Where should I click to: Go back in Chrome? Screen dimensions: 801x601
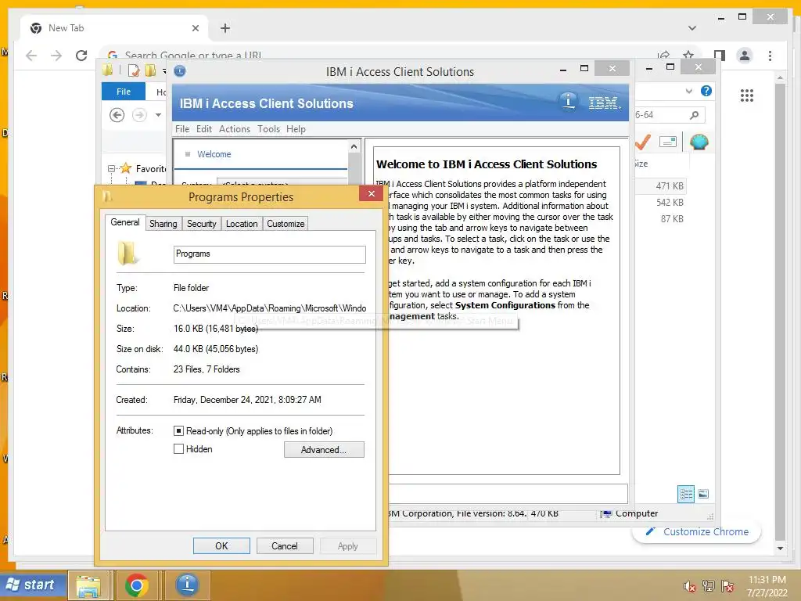pos(31,56)
